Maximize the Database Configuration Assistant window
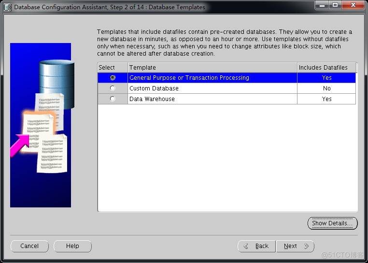 click(335, 5)
